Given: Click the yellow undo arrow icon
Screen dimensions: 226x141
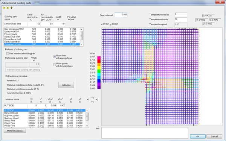Looking at the screenshot, I should click(x=4, y=8).
